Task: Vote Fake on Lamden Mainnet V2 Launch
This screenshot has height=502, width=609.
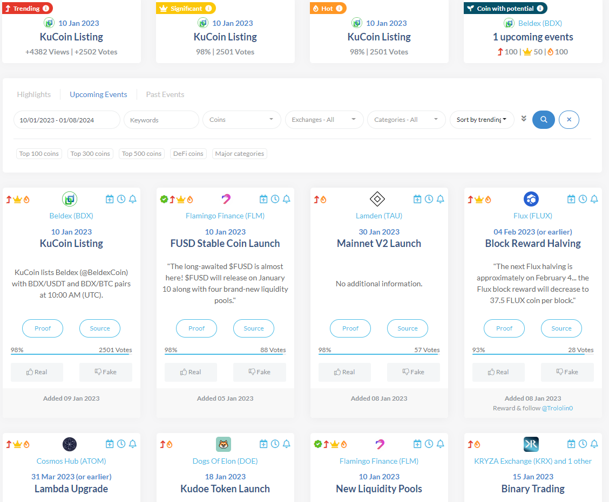Action: click(413, 372)
